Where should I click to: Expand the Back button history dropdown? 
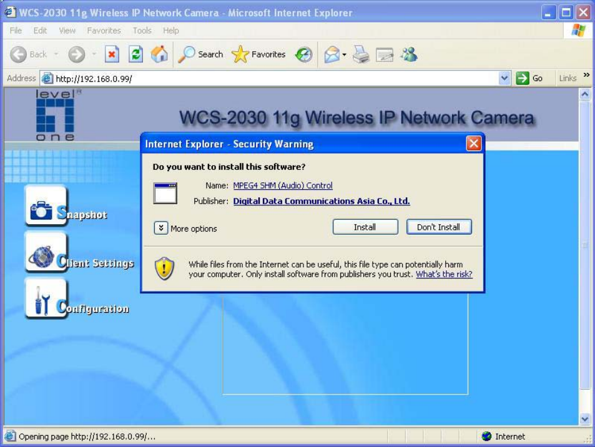56,54
